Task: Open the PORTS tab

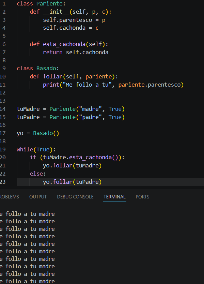Action: [x=142, y=197]
